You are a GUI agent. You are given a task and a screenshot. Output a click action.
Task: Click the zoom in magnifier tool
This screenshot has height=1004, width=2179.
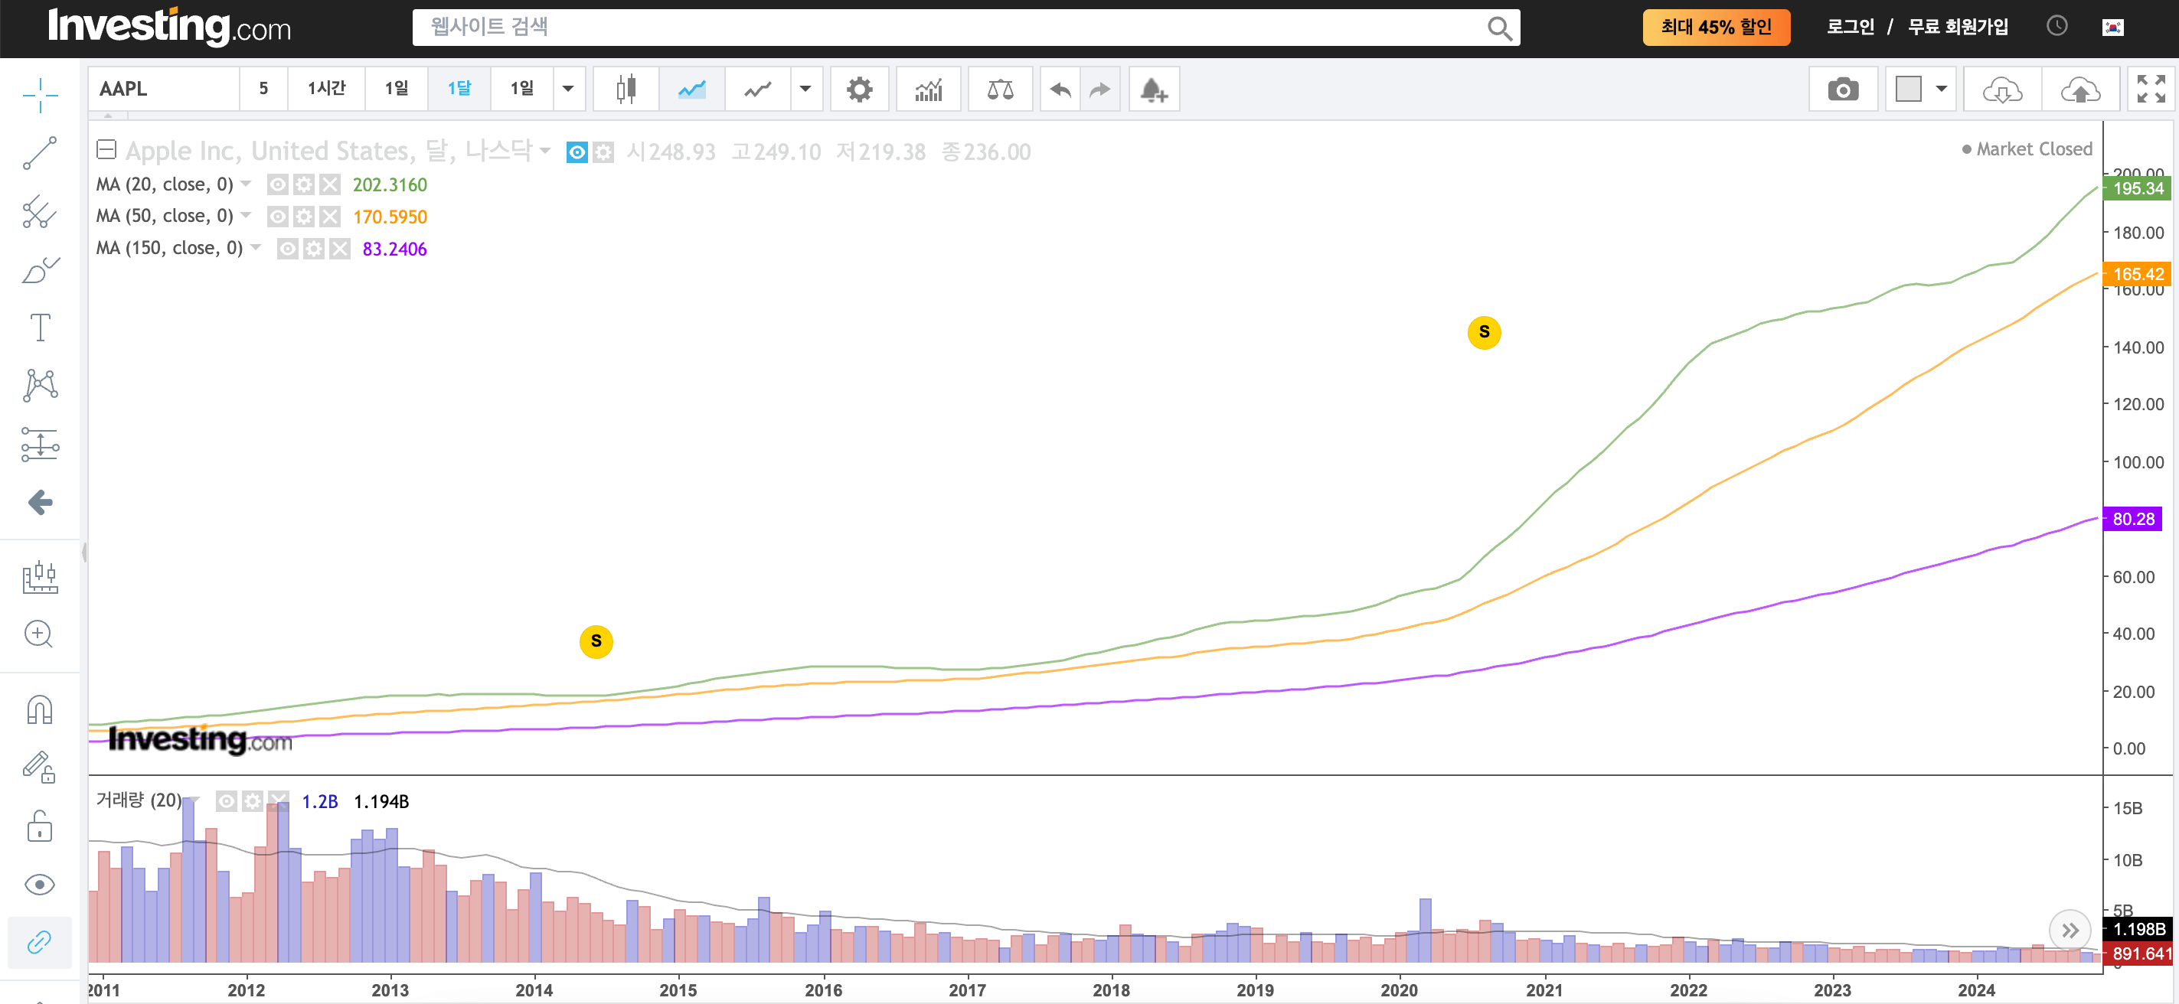40,633
